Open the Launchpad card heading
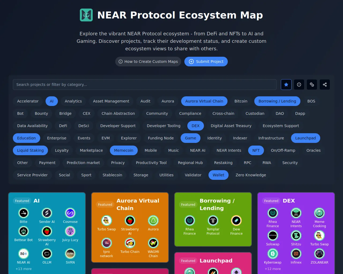 [x=216, y=261]
